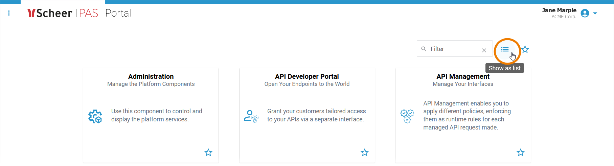Mark API Developer Portal as favorite

click(x=364, y=152)
